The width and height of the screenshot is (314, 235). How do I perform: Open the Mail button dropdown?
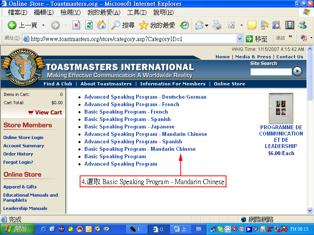click(207, 25)
